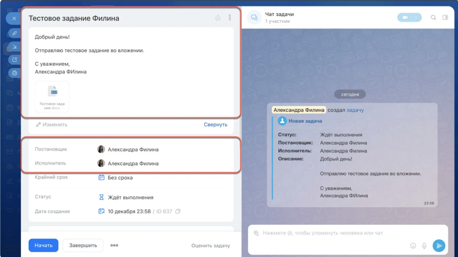458x257 pixels.
Task: Click Ждёт выполнения status value
Action: pyautogui.click(x=131, y=197)
